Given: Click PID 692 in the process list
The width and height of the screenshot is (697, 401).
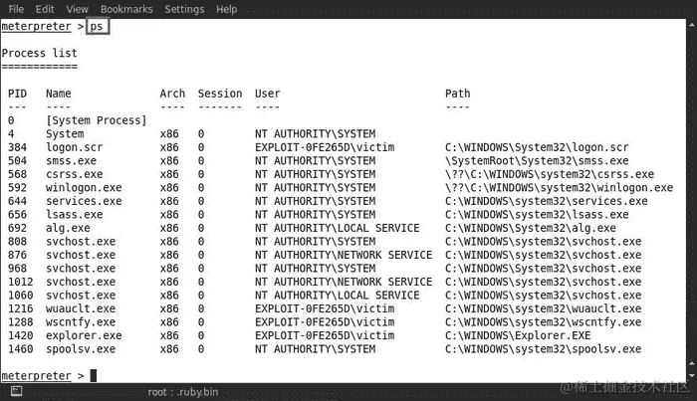Looking at the screenshot, I should pyautogui.click(x=17, y=228).
